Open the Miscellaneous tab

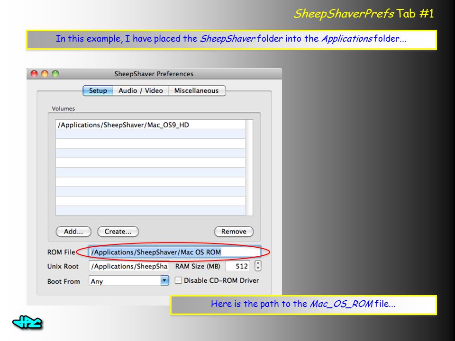197,91
